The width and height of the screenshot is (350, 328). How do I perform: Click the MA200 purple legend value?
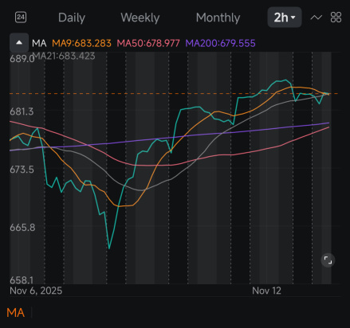(221, 43)
